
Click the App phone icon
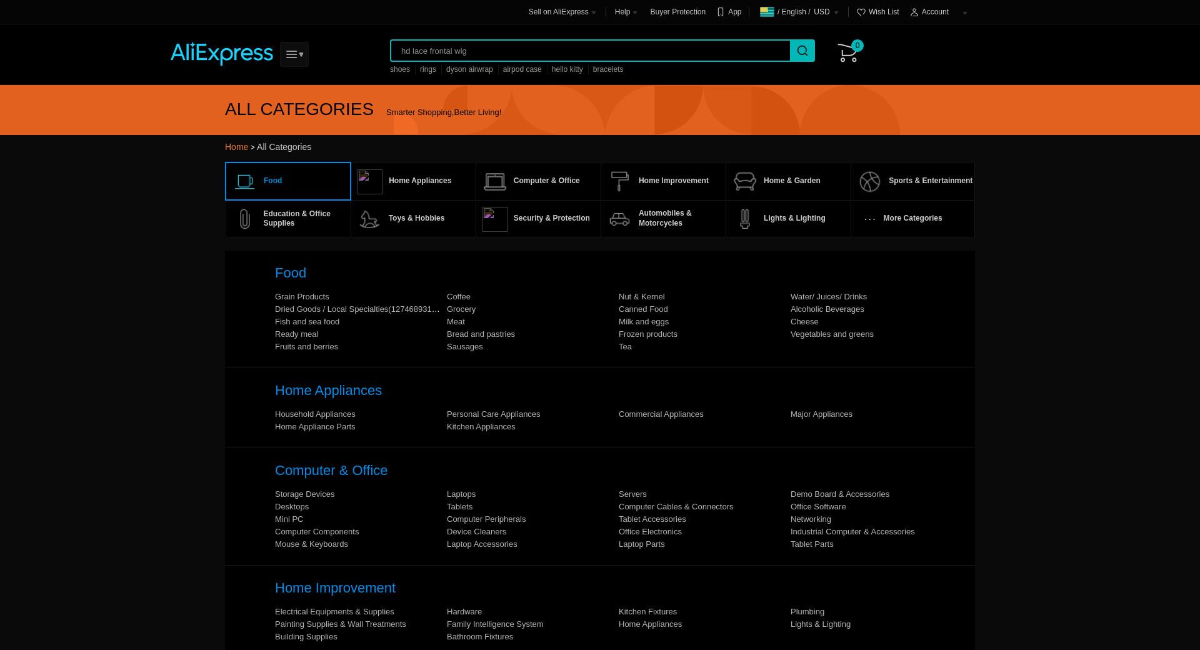click(x=721, y=12)
